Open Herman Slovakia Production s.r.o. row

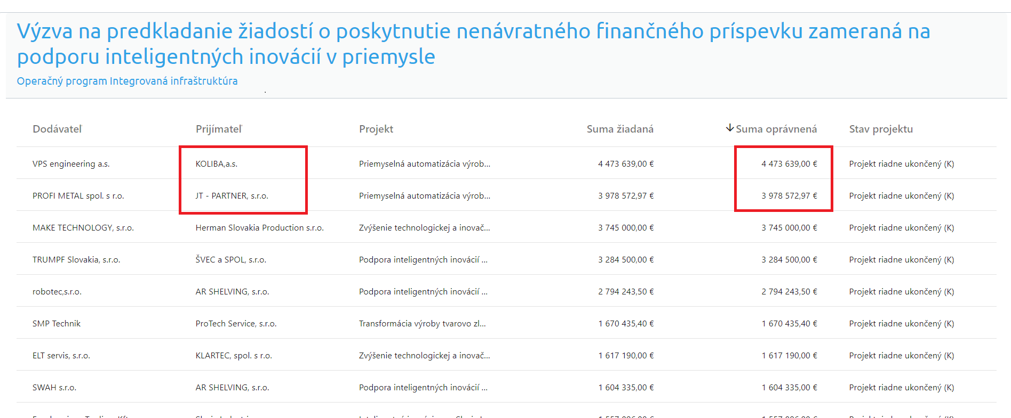click(x=259, y=228)
